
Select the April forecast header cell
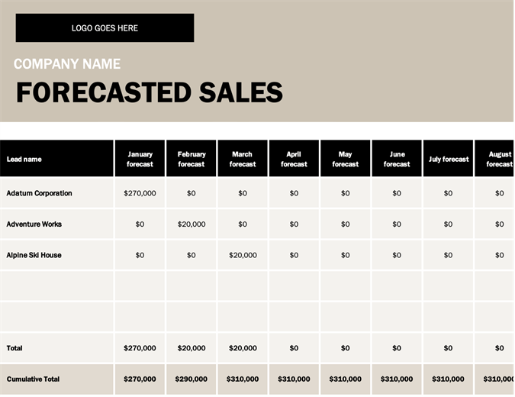click(294, 159)
